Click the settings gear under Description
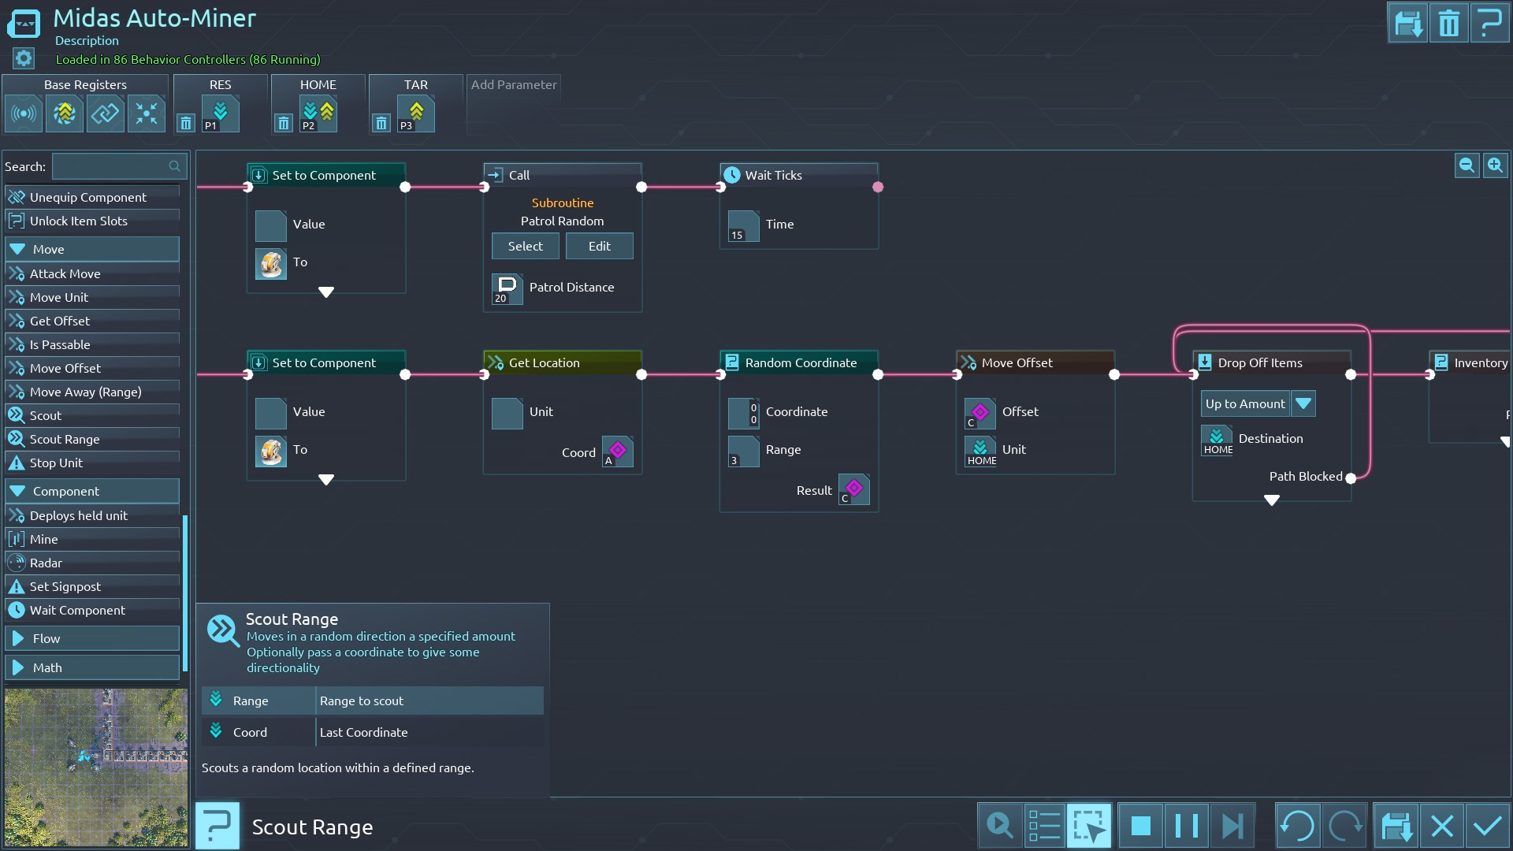 pyautogui.click(x=24, y=58)
